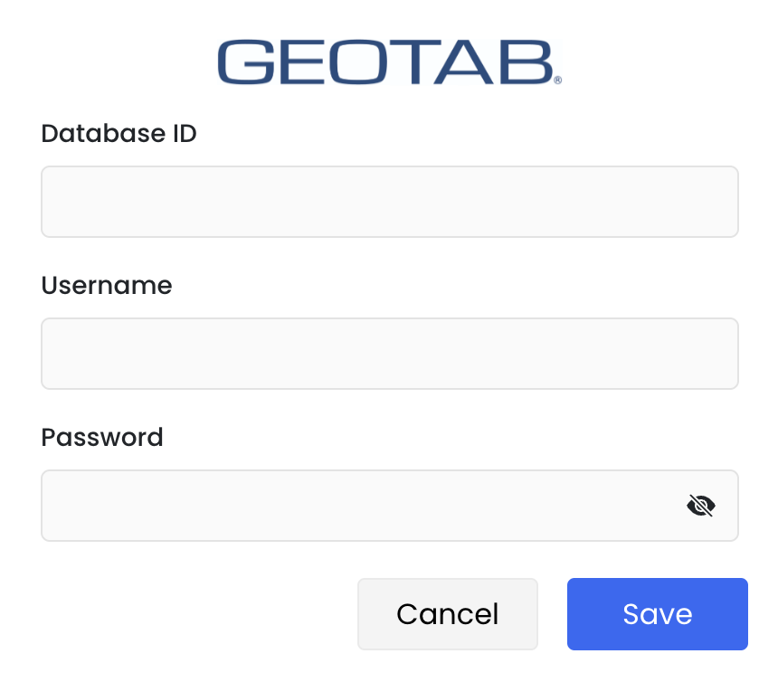This screenshot has height=682, width=778.
Task: Click into the Database ID field
Action: pos(389,202)
